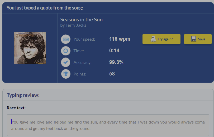The width and height of the screenshot is (214, 137).
Task: Click the checkmark icon beside Accuracy
Action: click(x=66, y=62)
